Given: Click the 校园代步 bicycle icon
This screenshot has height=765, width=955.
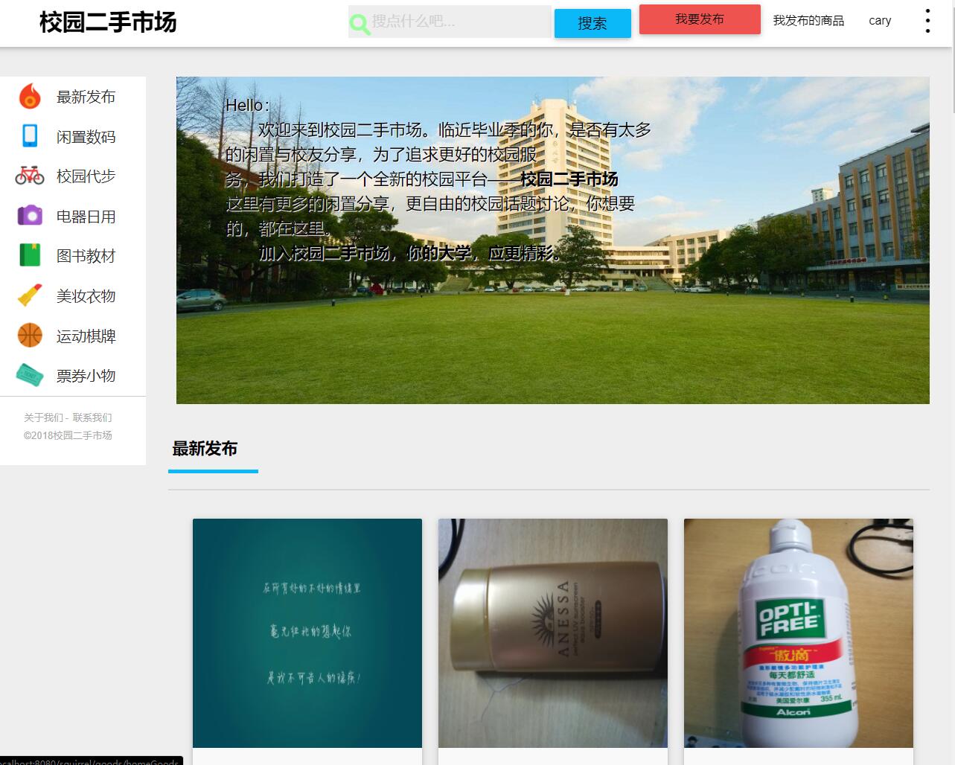Looking at the screenshot, I should pos(30,176).
